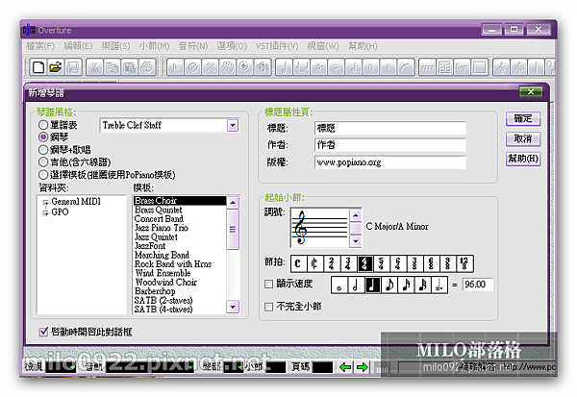
Task: Open 檔案(F) menu
Action: point(40,46)
